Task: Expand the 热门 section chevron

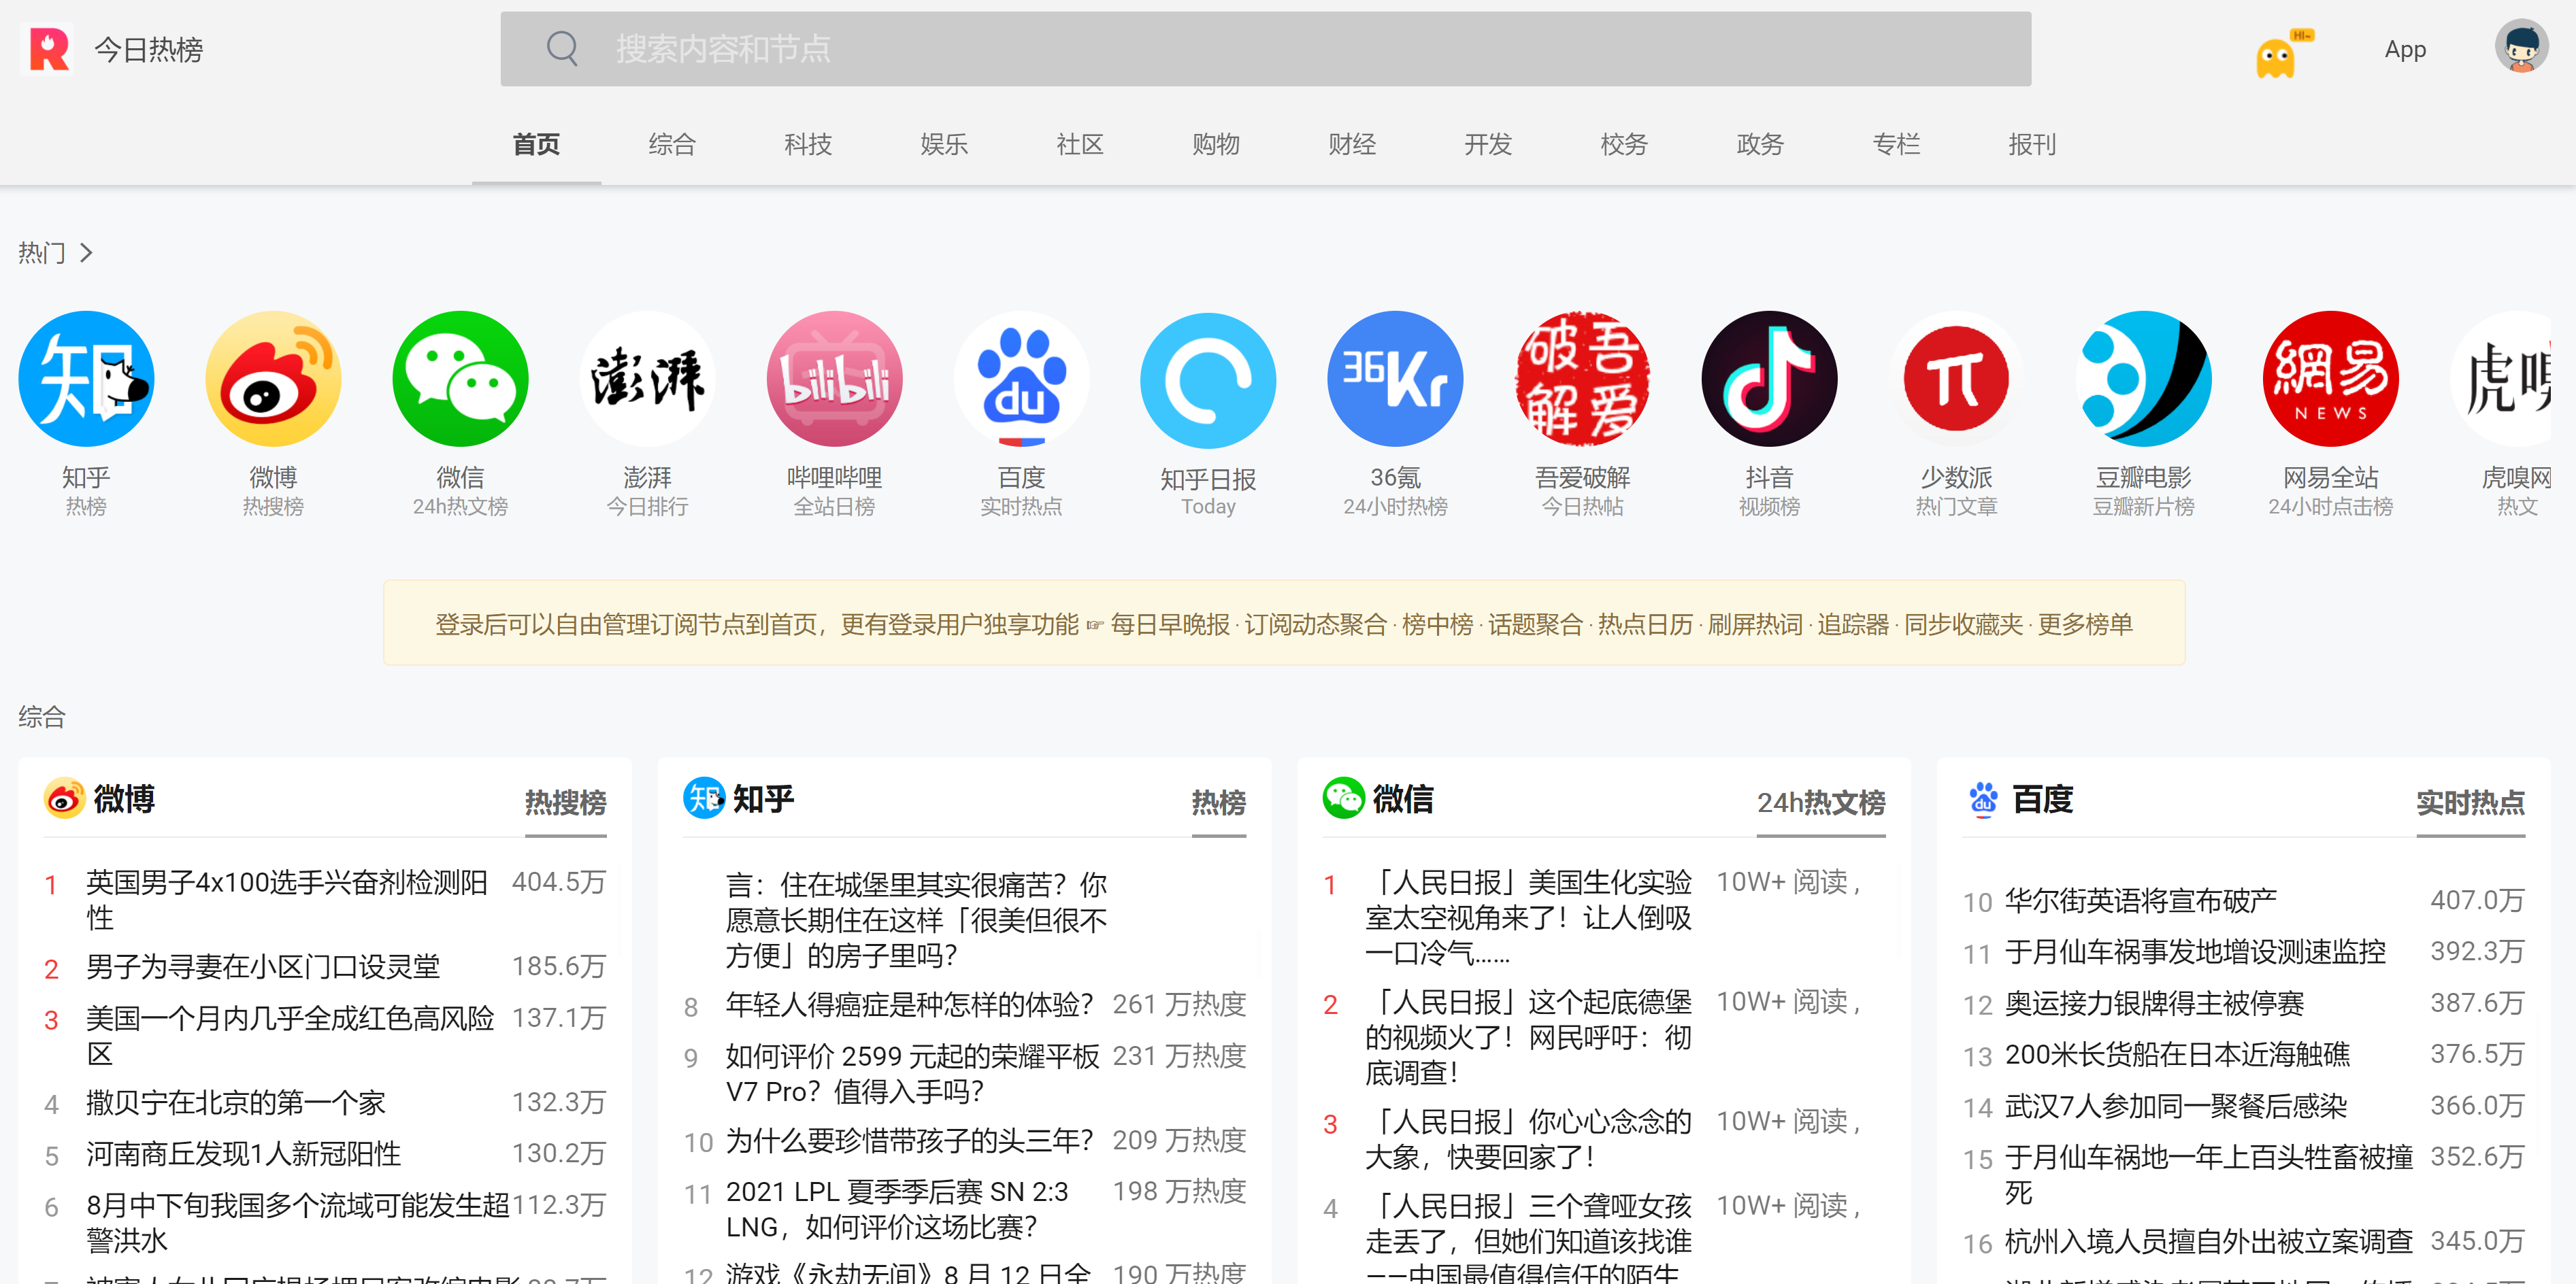Action: [x=87, y=253]
